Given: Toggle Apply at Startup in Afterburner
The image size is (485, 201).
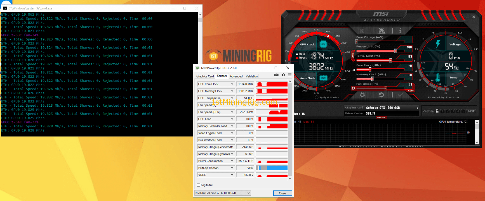Looking at the screenshot, I should [317, 97].
